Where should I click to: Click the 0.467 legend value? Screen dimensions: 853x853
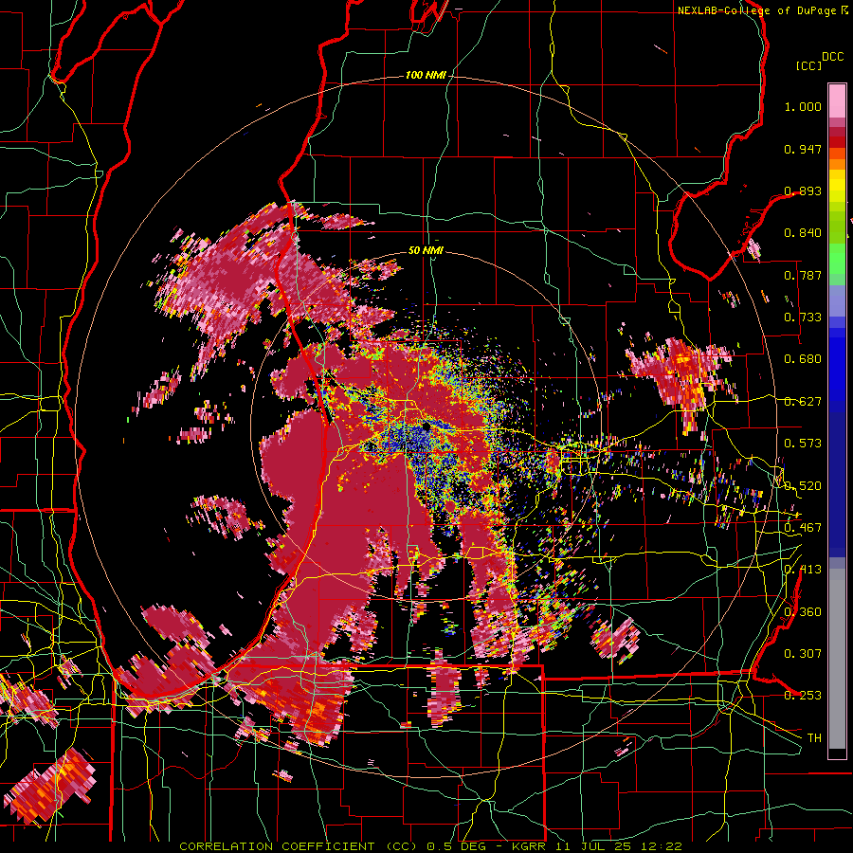point(803,528)
